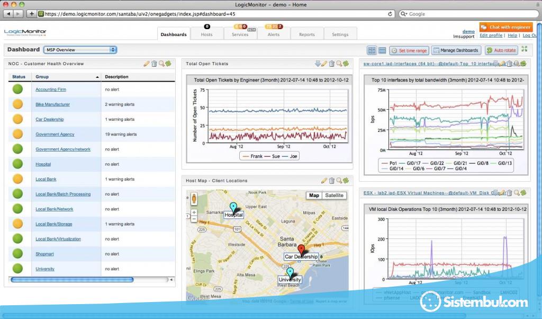542x319 pixels.
Task: Click the University map pin
Action: (x=290, y=272)
